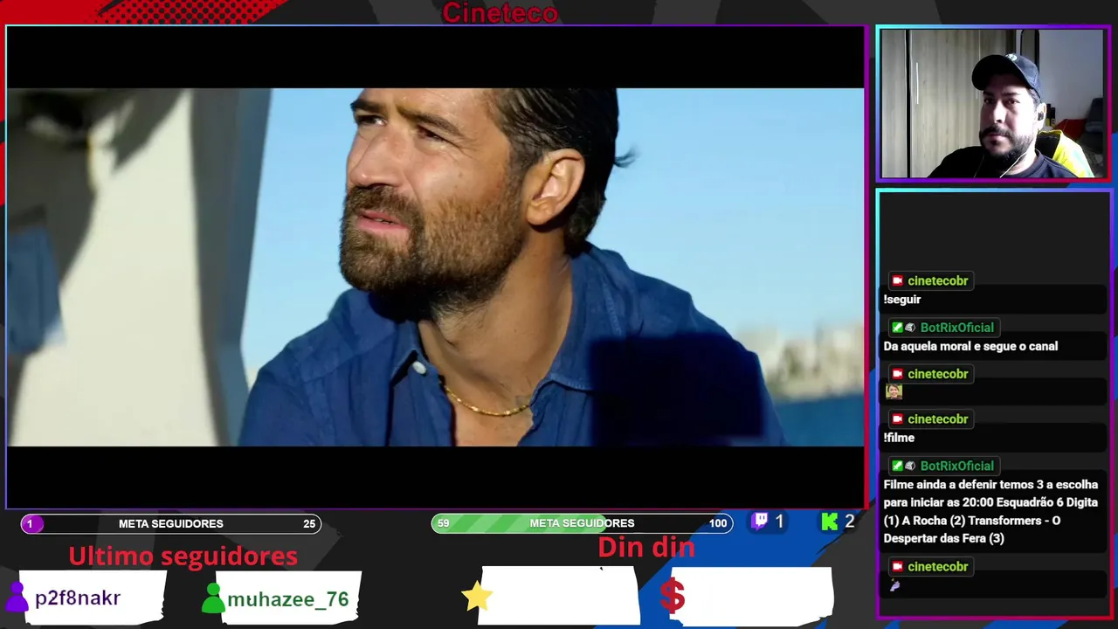This screenshot has width=1118, height=629.
Task: Click the green Kick logo icon
Action: (829, 522)
